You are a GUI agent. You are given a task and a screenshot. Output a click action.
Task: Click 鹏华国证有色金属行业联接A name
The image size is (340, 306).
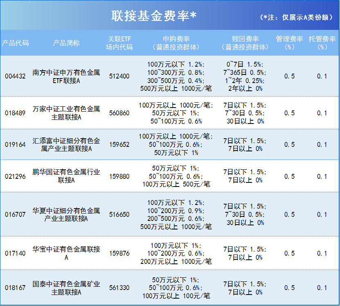66,176
